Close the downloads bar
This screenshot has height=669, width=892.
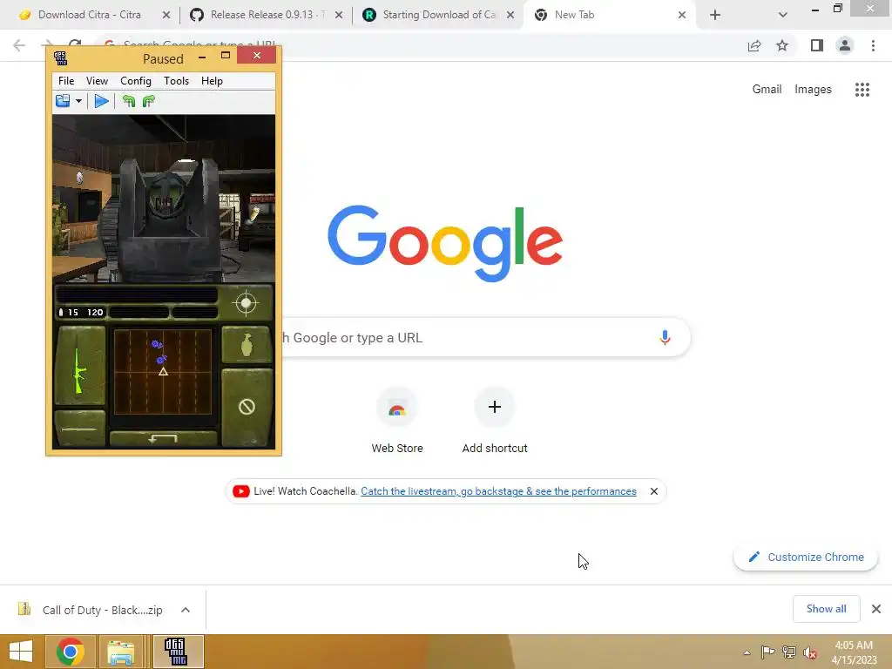point(876,609)
